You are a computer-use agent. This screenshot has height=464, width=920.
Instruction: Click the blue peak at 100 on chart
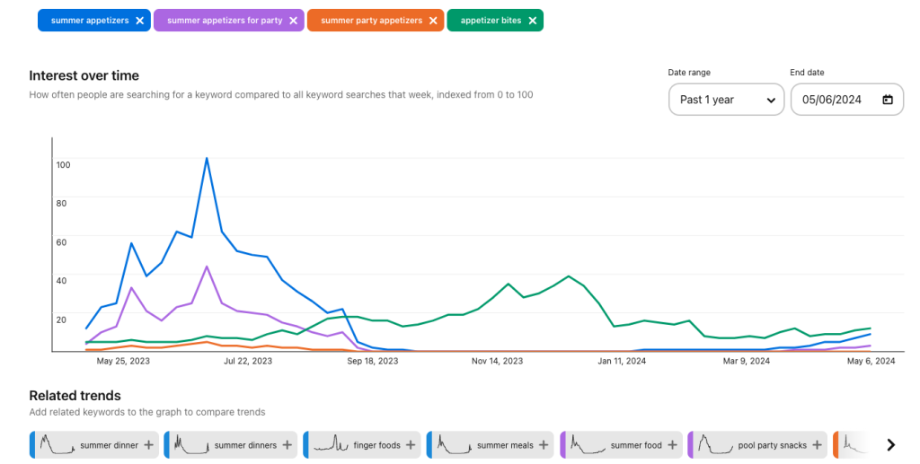[207, 159]
